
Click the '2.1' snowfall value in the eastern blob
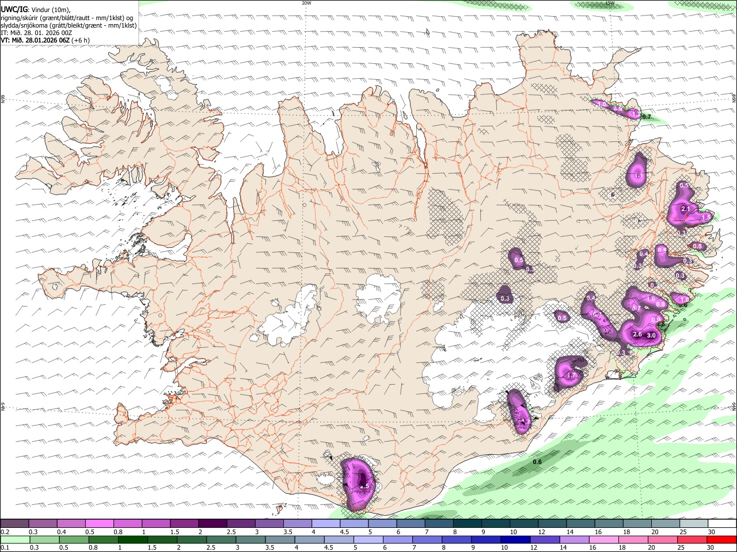(x=685, y=209)
